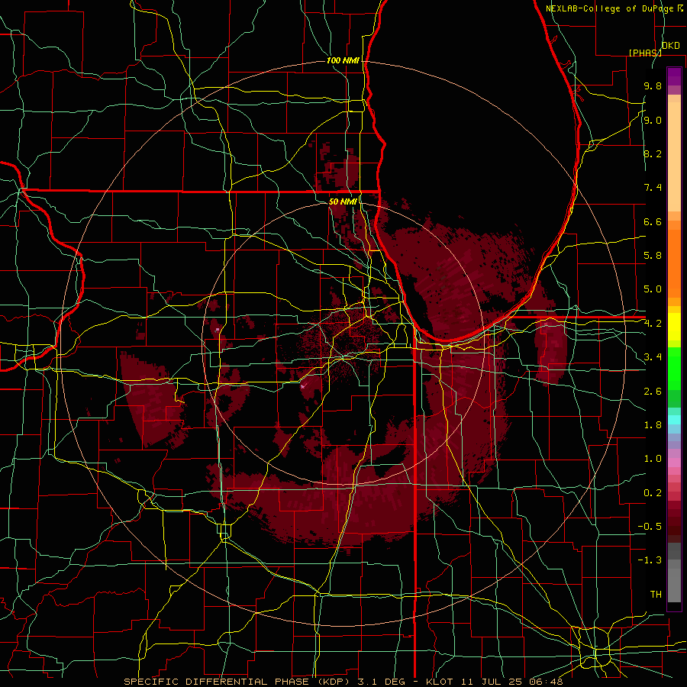Pick the bright yellow band on color bar
This screenshot has width=687, height=687.
pos(674,327)
